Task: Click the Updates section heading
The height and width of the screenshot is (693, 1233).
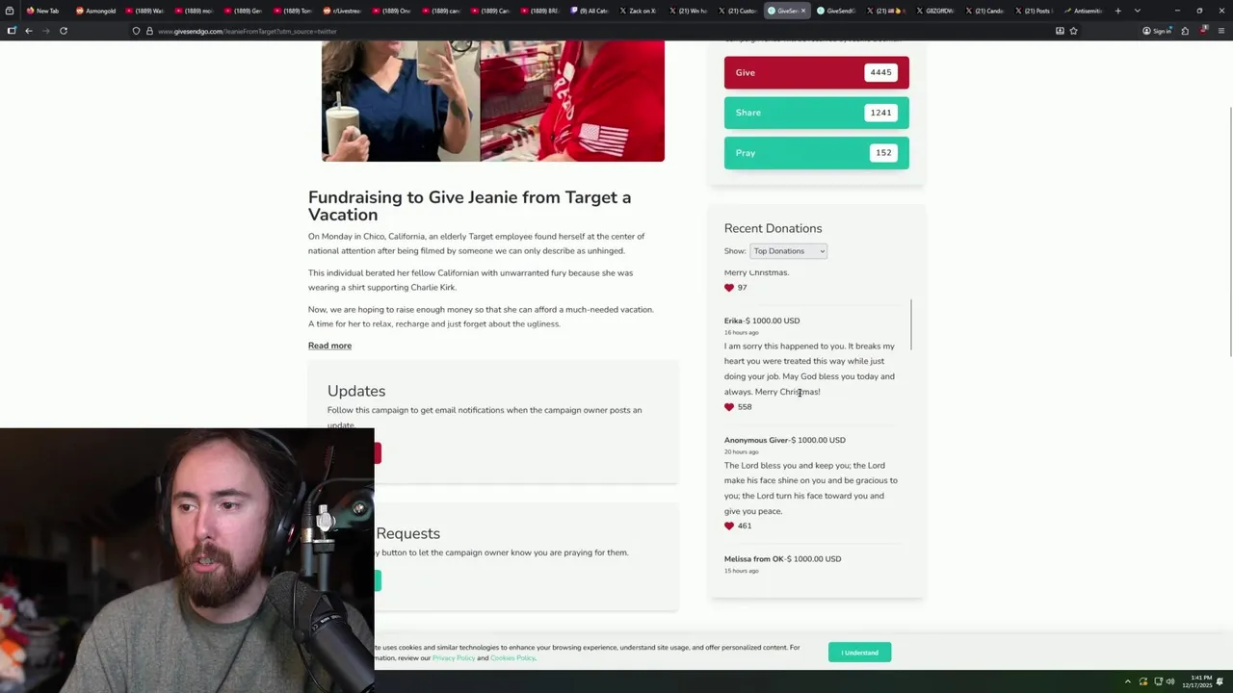Action: 356,391
